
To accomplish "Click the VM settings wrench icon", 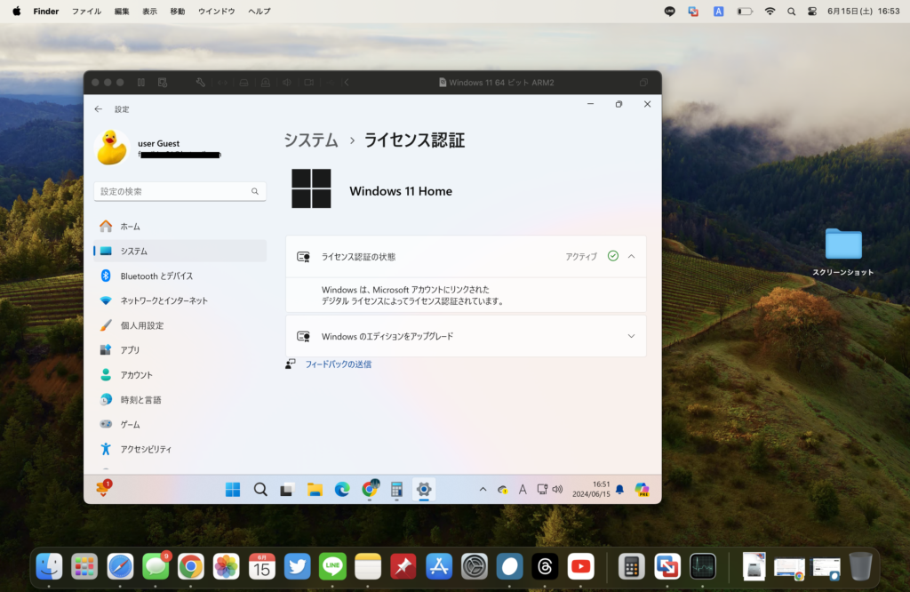I will coord(201,83).
